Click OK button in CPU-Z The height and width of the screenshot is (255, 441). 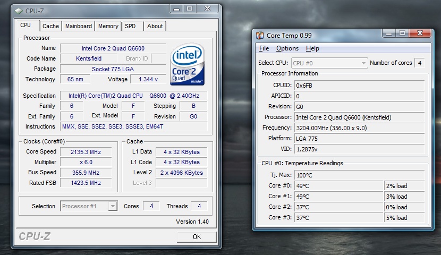tap(197, 237)
